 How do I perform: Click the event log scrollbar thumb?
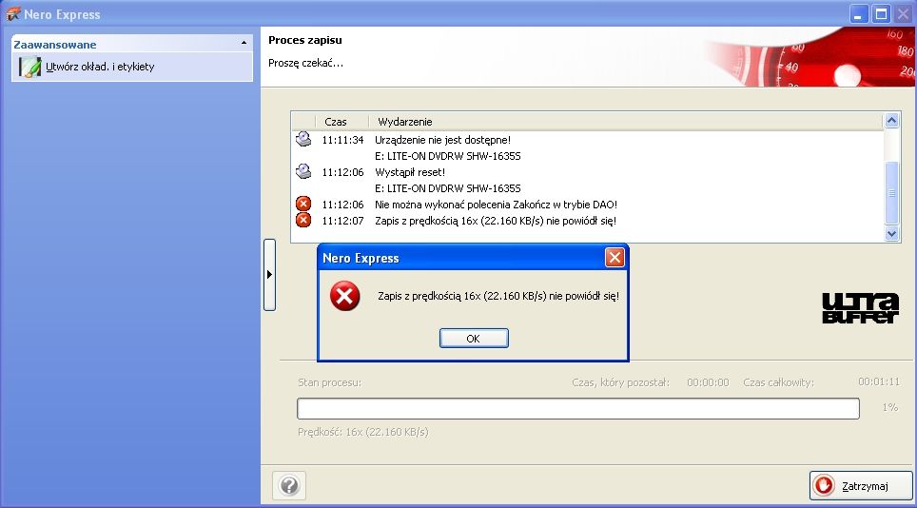tap(892, 193)
